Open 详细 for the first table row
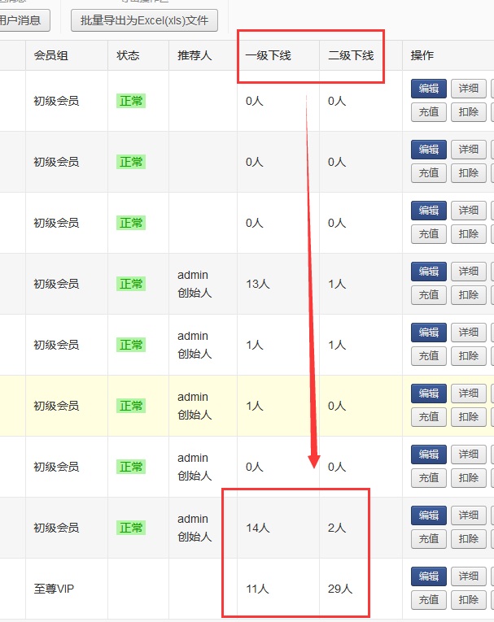Screen dimensions: 494x622 tap(468, 89)
